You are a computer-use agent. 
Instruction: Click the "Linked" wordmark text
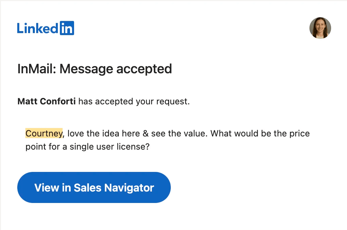point(38,28)
